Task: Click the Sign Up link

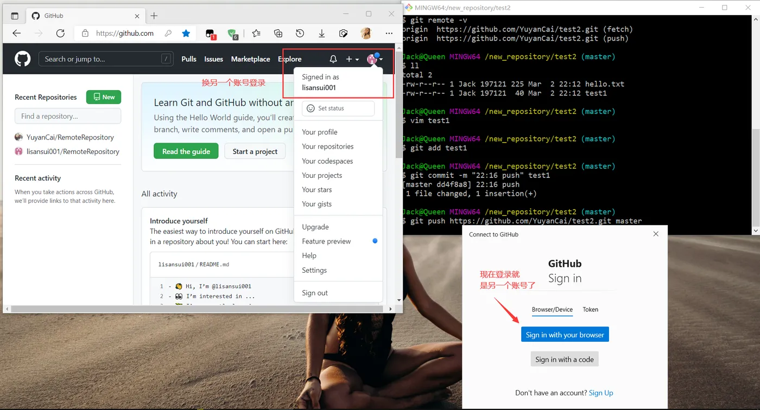Action: tap(601, 393)
